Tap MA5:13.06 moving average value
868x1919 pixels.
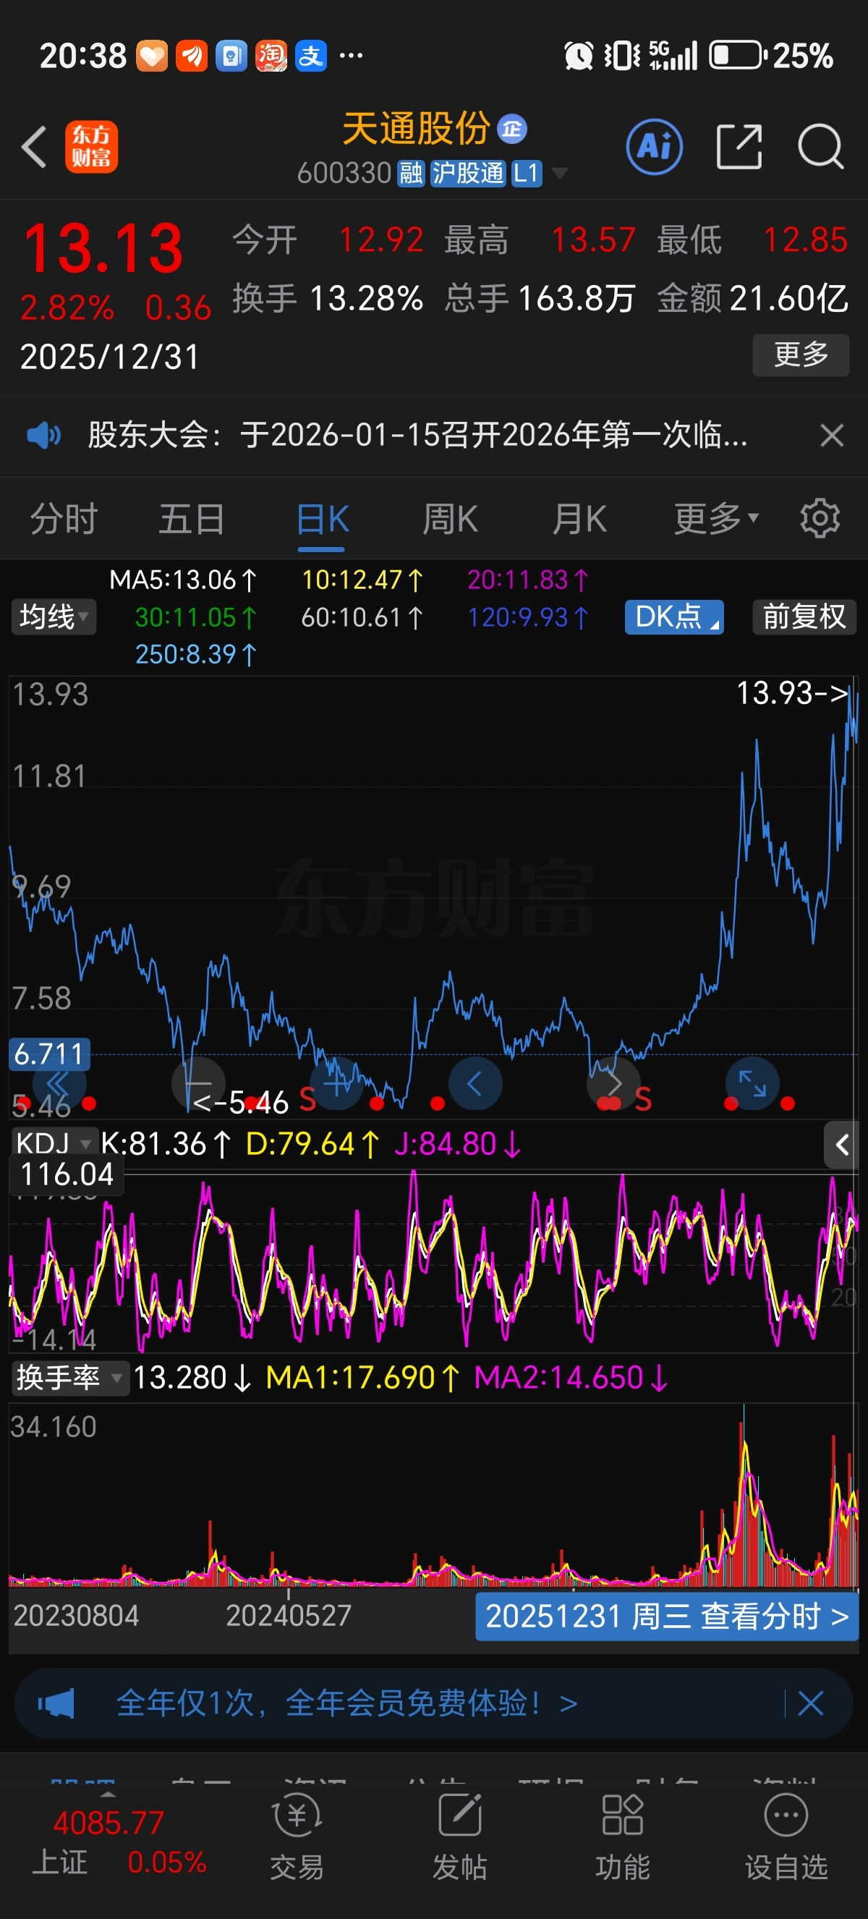[183, 580]
